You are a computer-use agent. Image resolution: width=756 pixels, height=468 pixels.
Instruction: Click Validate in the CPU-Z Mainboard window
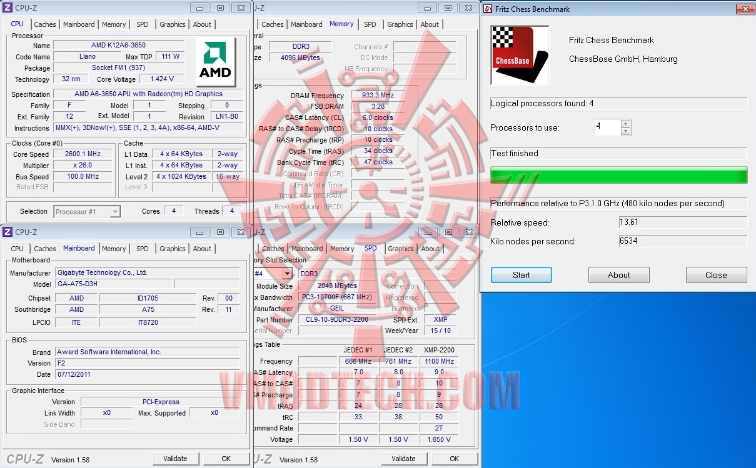(175, 459)
